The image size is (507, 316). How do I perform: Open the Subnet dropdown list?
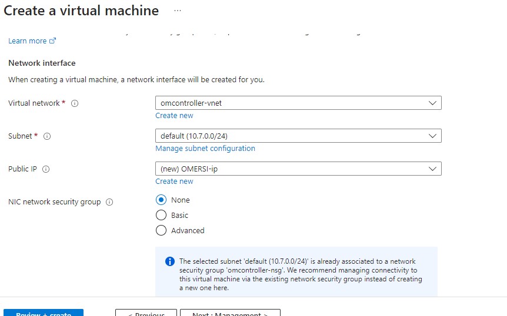[298, 136]
